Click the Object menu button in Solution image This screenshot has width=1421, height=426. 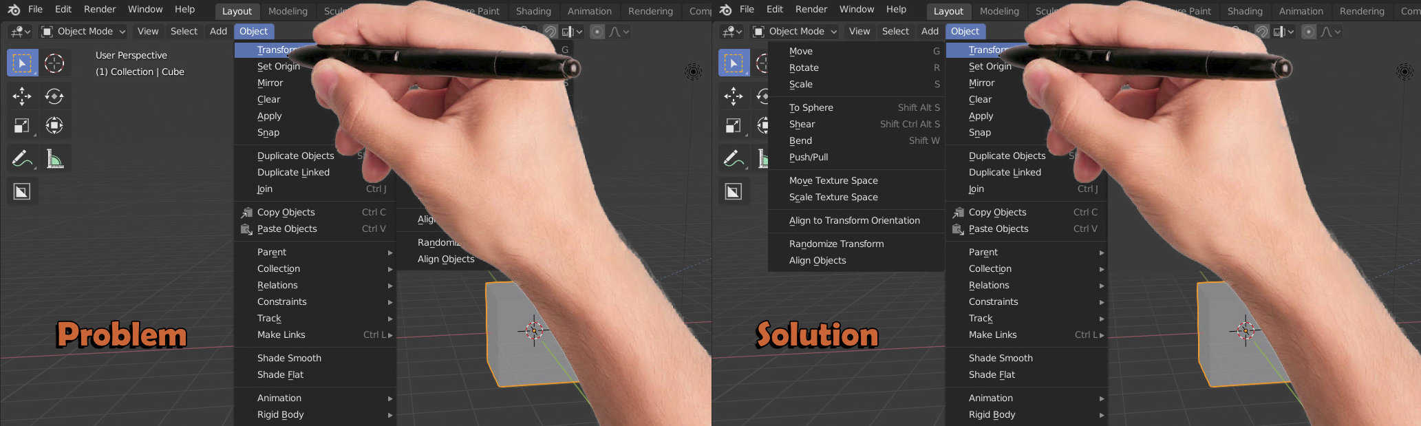click(x=965, y=32)
